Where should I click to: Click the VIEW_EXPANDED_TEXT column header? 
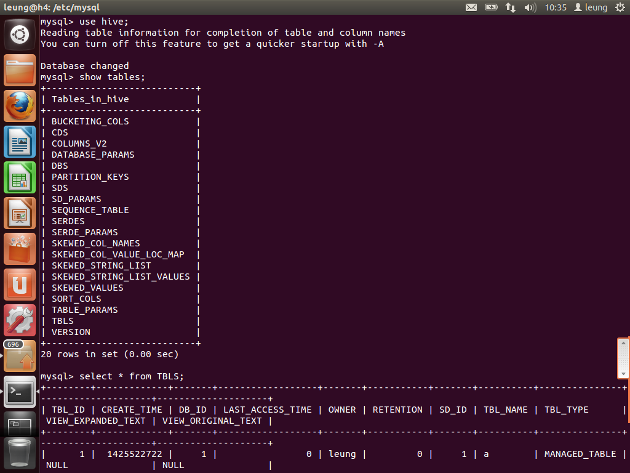click(95, 421)
